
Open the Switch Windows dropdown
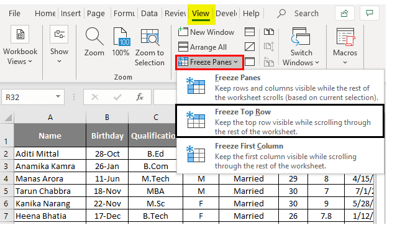tap(301, 58)
